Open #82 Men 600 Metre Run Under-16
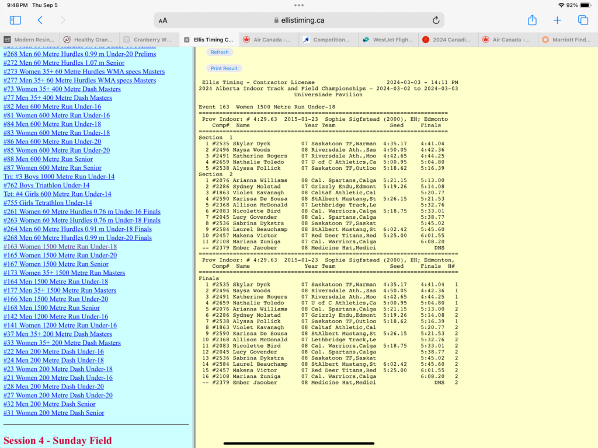 click(x=52, y=107)
